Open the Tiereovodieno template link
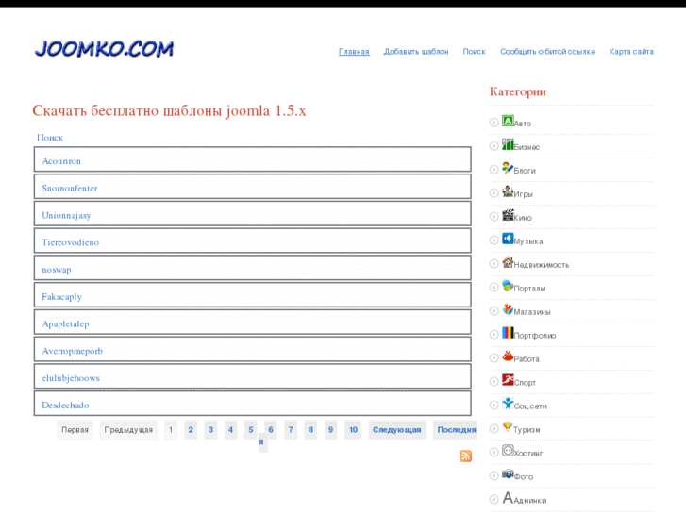The image size is (686, 514). pos(71,242)
